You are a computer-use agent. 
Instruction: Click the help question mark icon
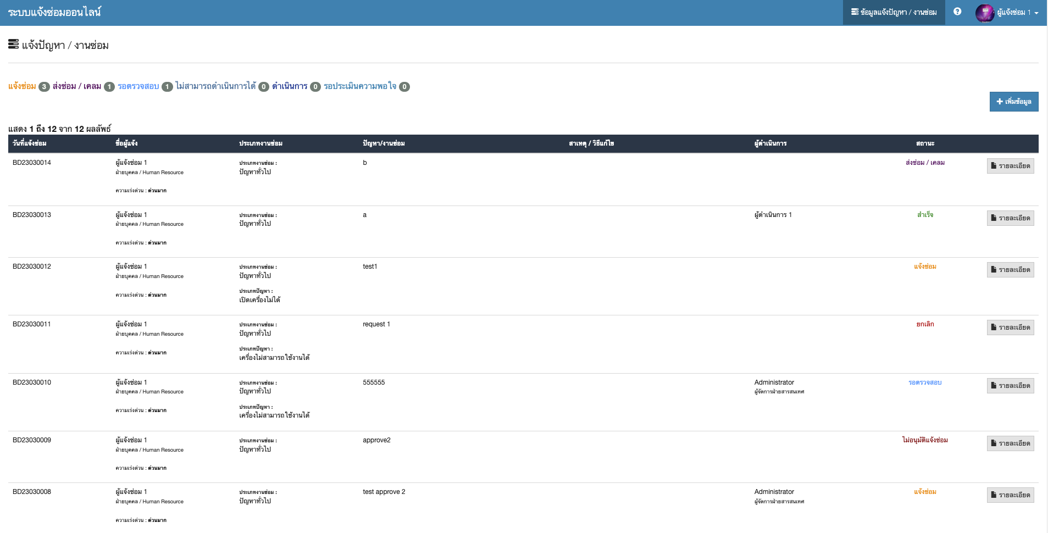(957, 12)
